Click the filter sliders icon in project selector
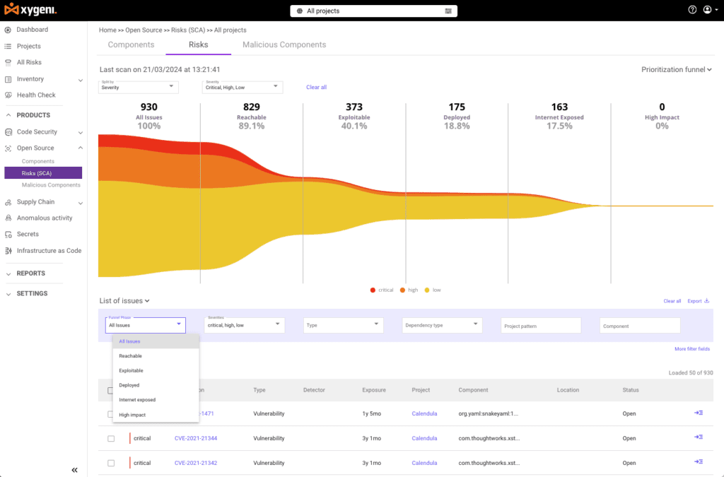The width and height of the screenshot is (724, 477). (x=448, y=11)
